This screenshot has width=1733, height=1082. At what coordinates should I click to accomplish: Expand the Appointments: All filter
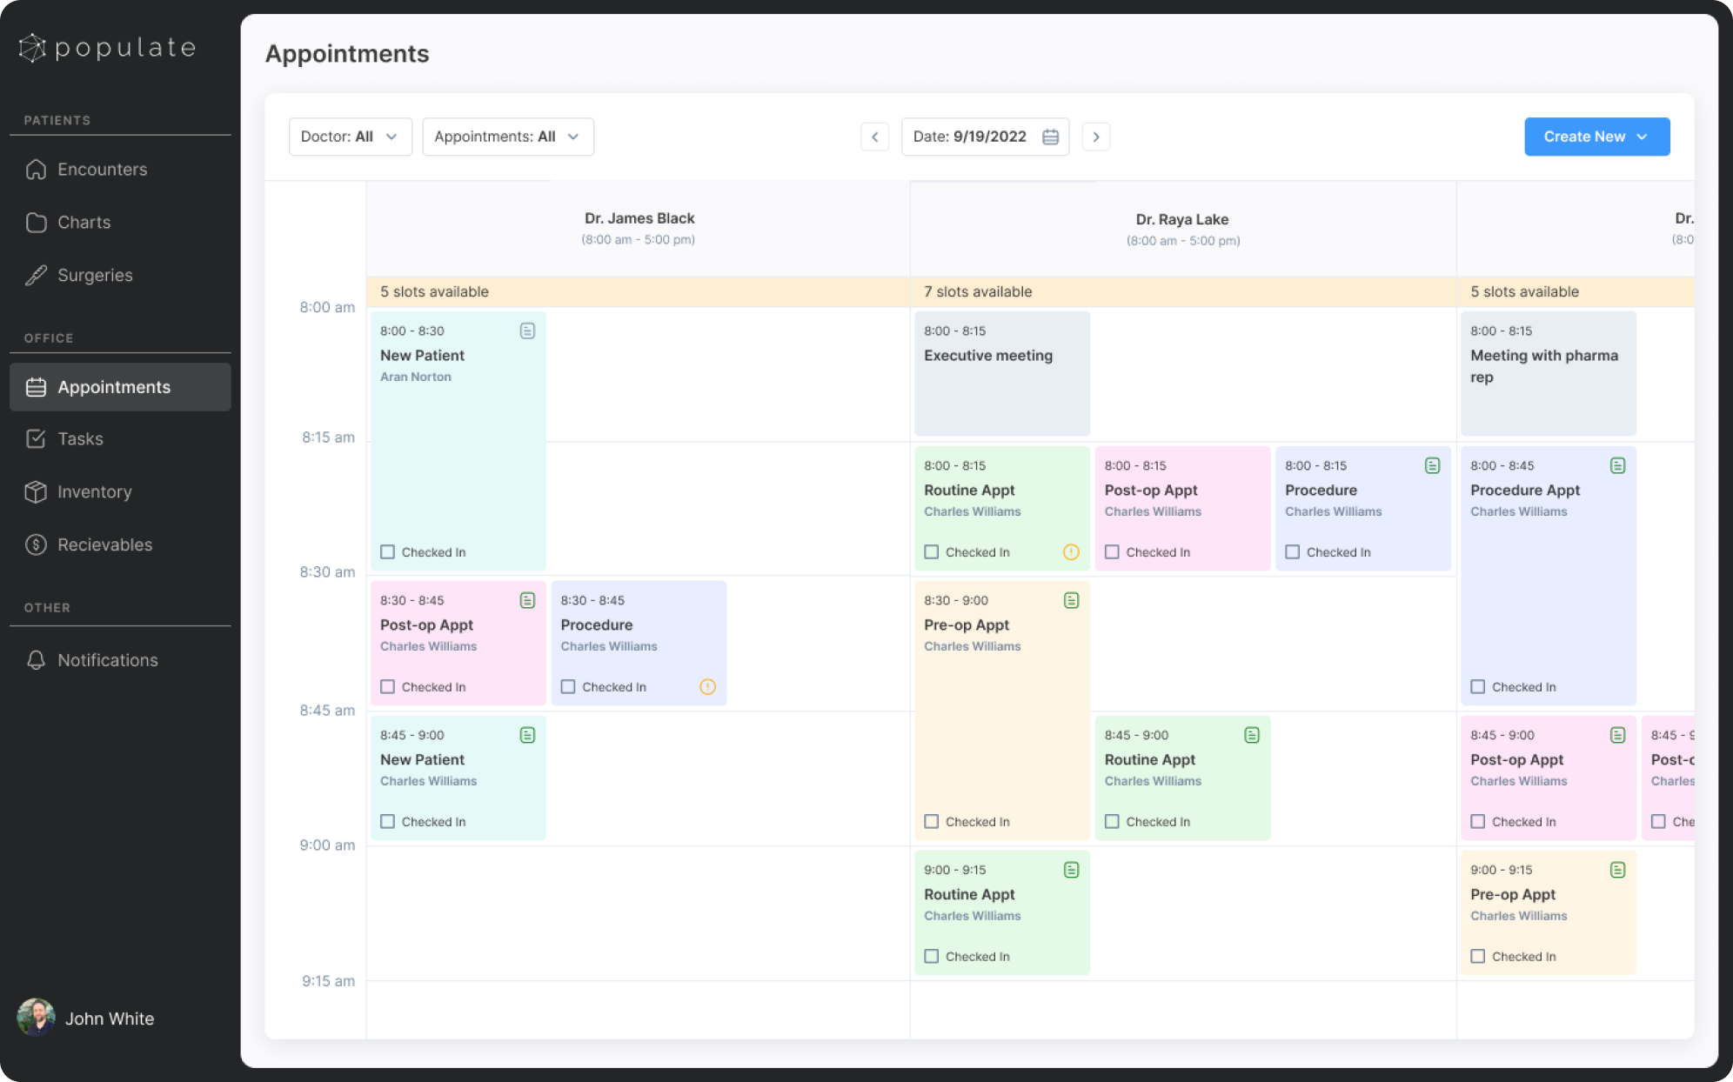click(507, 137)
